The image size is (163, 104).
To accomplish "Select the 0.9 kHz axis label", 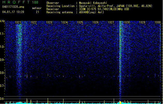I will tap(2, 60).
